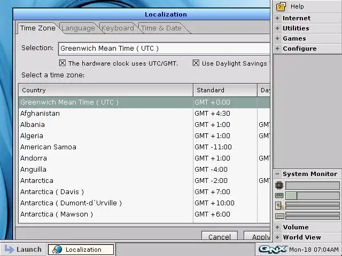The image size is (342, 256).
Task: Select Anguilla in the time zone list
Action: point(144,170)
